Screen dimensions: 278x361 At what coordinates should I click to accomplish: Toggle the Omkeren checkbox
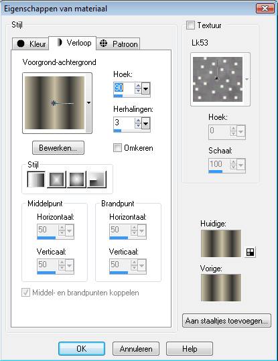117,147
